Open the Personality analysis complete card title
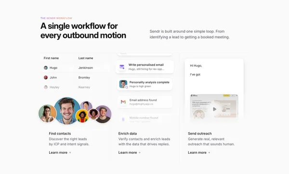This screenshot has width=289, height=174. (149, 82)
